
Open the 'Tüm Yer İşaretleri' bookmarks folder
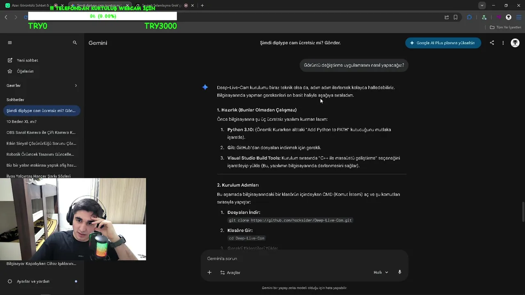[x=506, y=27]
